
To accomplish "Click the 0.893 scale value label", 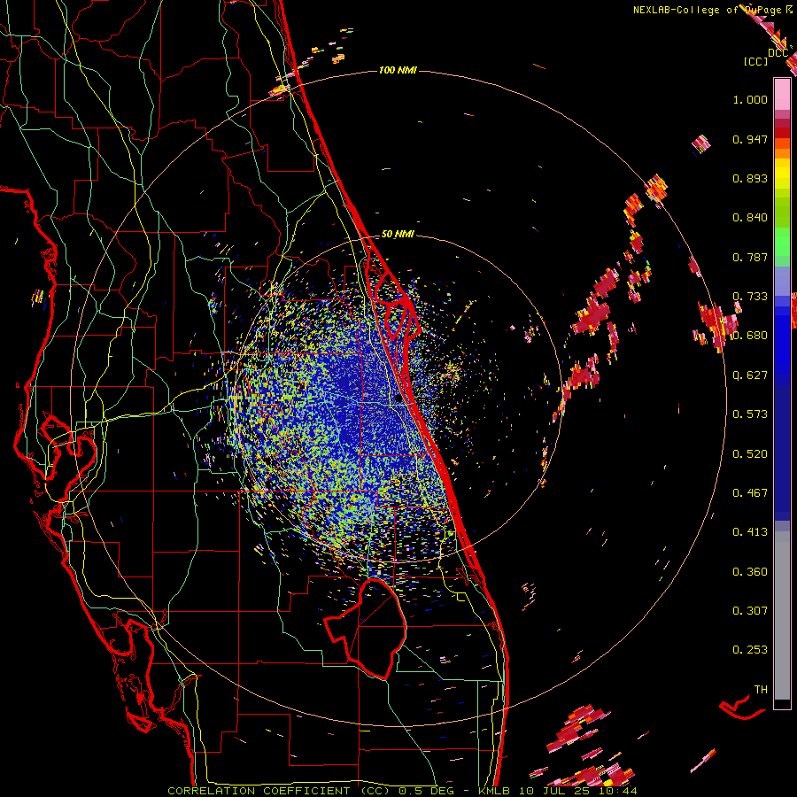I will pyautogui.click(x=750, y=178).
